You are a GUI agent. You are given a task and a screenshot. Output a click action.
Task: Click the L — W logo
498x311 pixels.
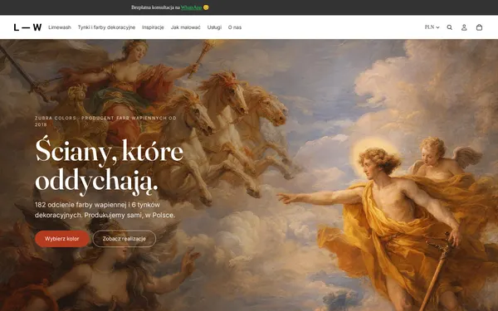point(27,27)
